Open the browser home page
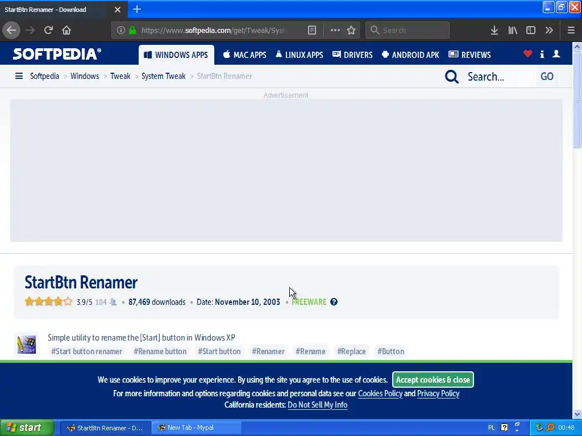582x436 pixels. 66,30
